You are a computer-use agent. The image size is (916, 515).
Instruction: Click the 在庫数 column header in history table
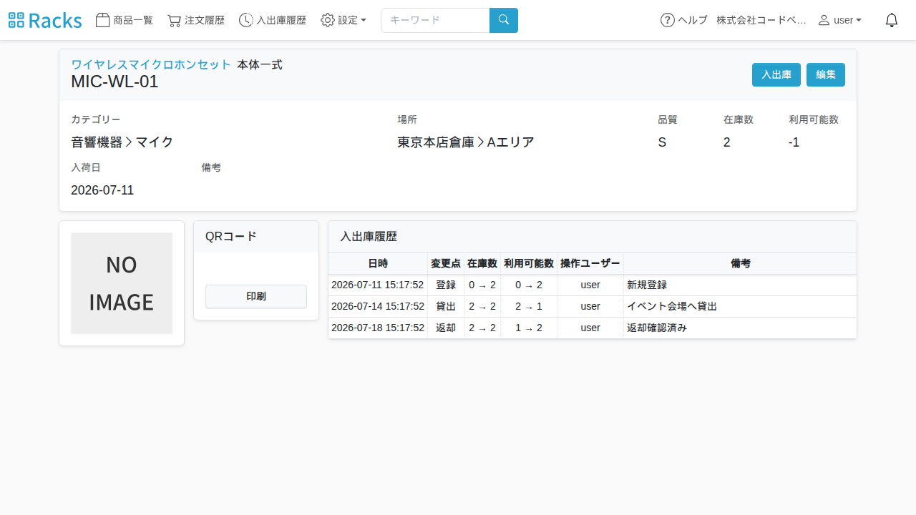click(x=482, y=263)
